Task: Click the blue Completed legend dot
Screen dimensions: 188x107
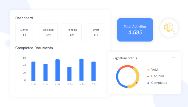Action: click(x=148, y=83)
